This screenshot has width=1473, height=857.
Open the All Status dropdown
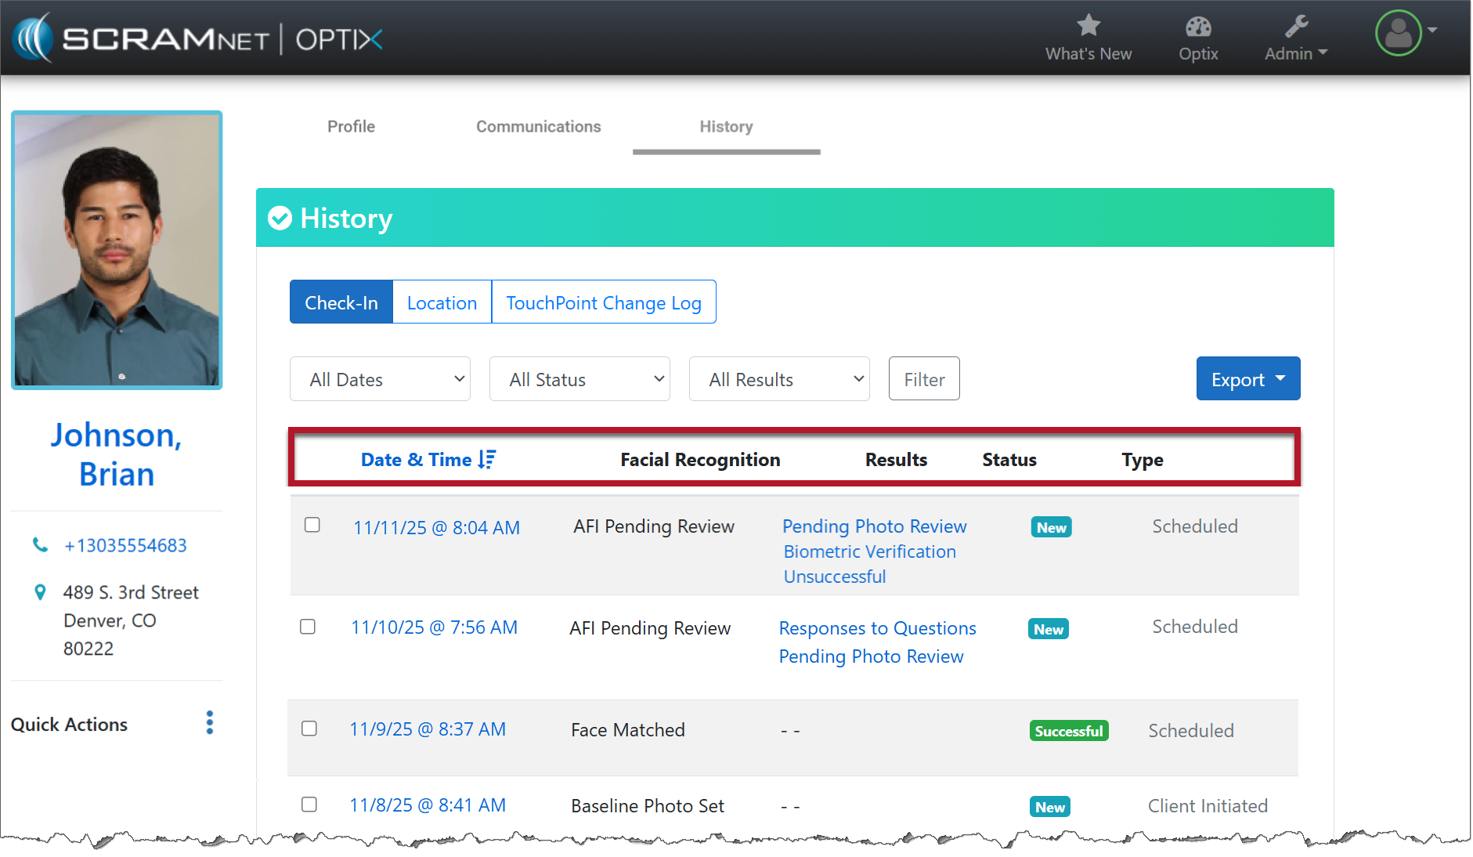(x=579, y=379)
